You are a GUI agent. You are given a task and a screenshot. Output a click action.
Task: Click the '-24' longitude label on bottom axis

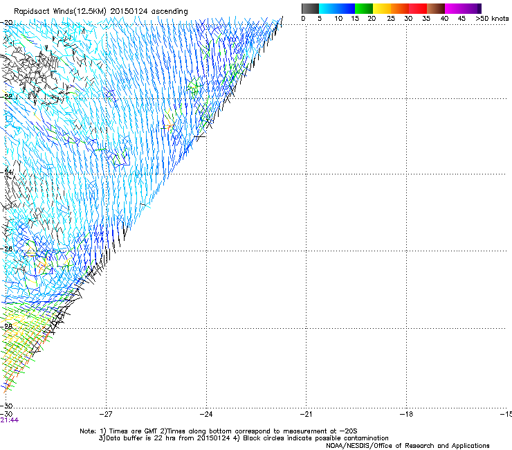point(206,414)
